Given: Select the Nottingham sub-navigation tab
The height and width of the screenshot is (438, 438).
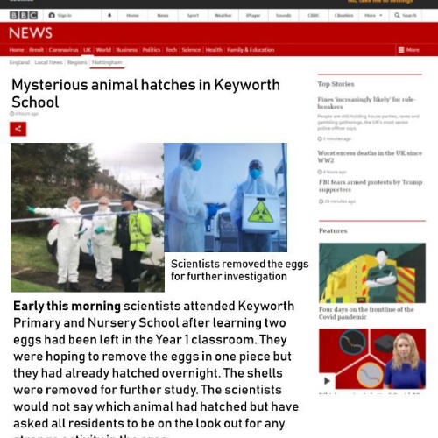Looking at the screenshot, I should click(x=107, y=62).
